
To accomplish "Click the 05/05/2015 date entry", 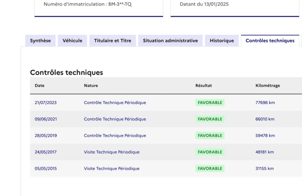I will pyautogui.click(x=46, y=169).
